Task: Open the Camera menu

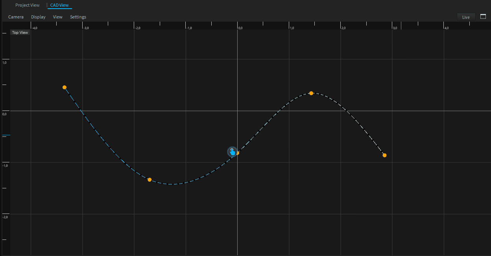Action: pos(16,17)
